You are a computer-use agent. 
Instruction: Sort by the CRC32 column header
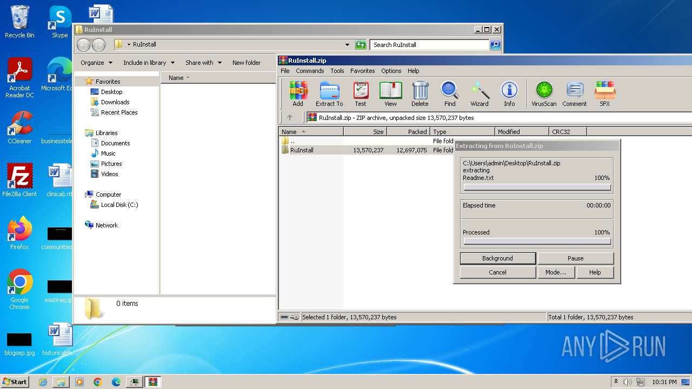[568, 132]
